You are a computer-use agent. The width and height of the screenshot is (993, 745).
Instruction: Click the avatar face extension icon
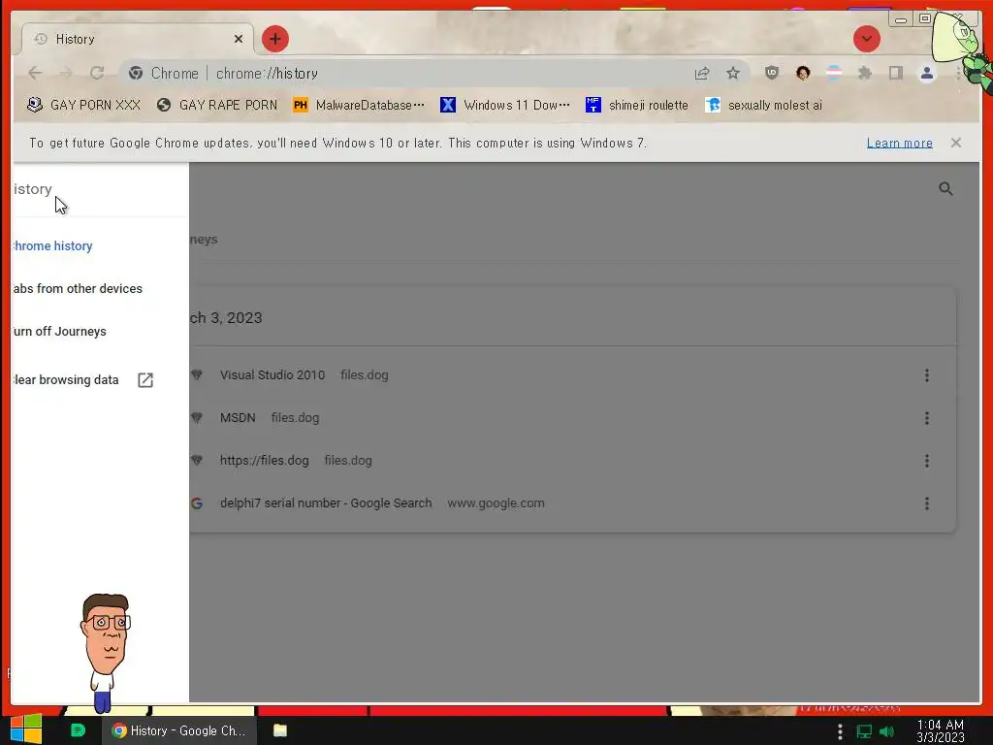pos(803,73)
